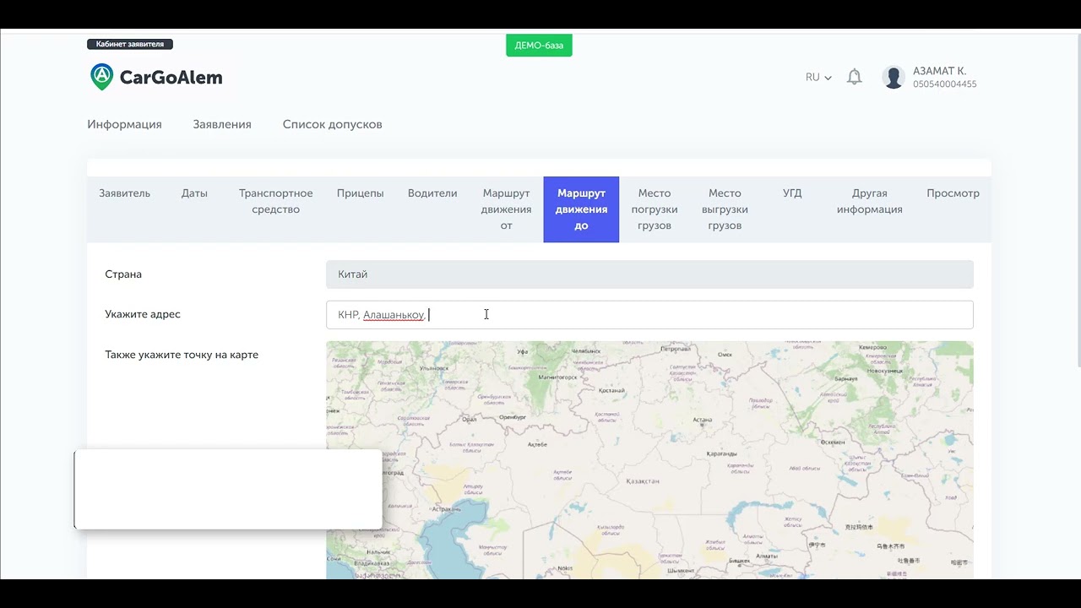The width and height of the screenshot is (1081, 608).
Task: Click the user name АЗАМАТ К.
Action: (939, 72)
